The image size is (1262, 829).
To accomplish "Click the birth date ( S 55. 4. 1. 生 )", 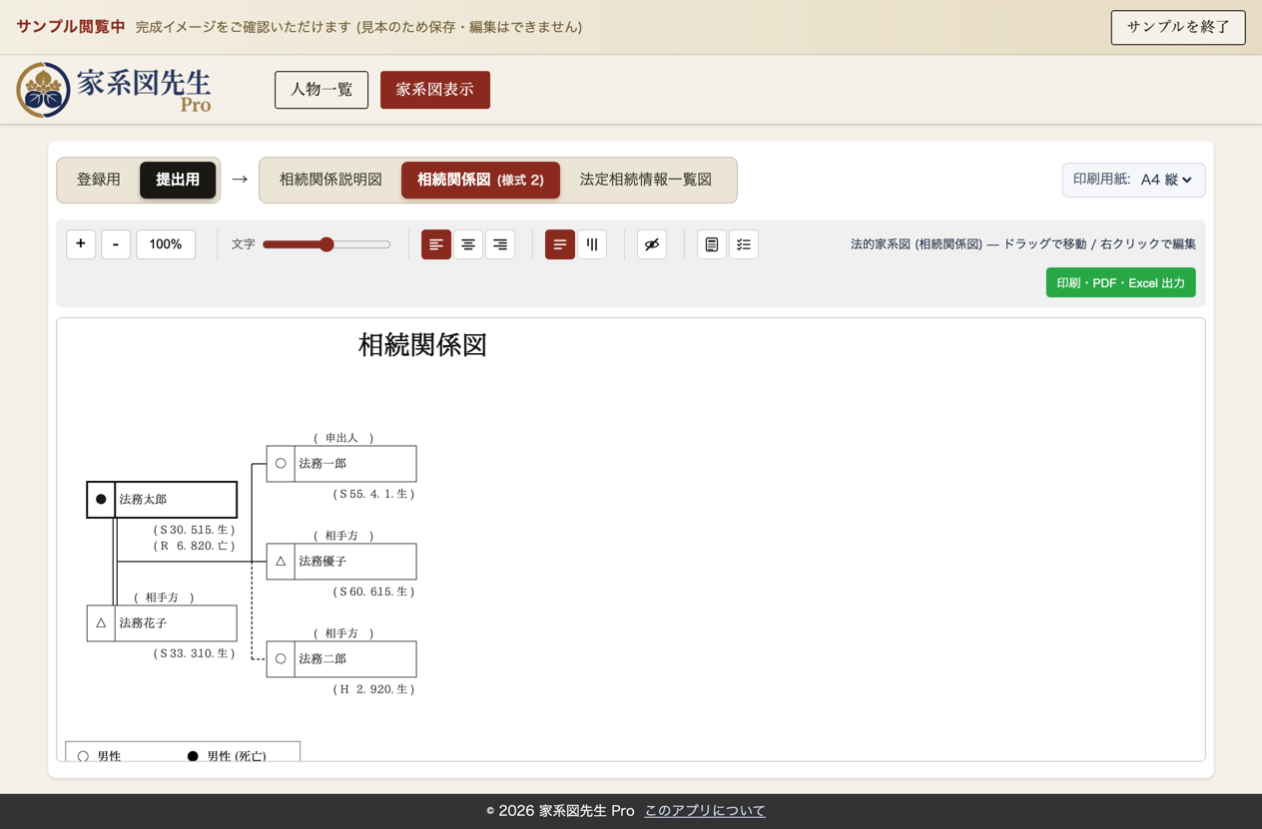I will click(x=373, y=494).
